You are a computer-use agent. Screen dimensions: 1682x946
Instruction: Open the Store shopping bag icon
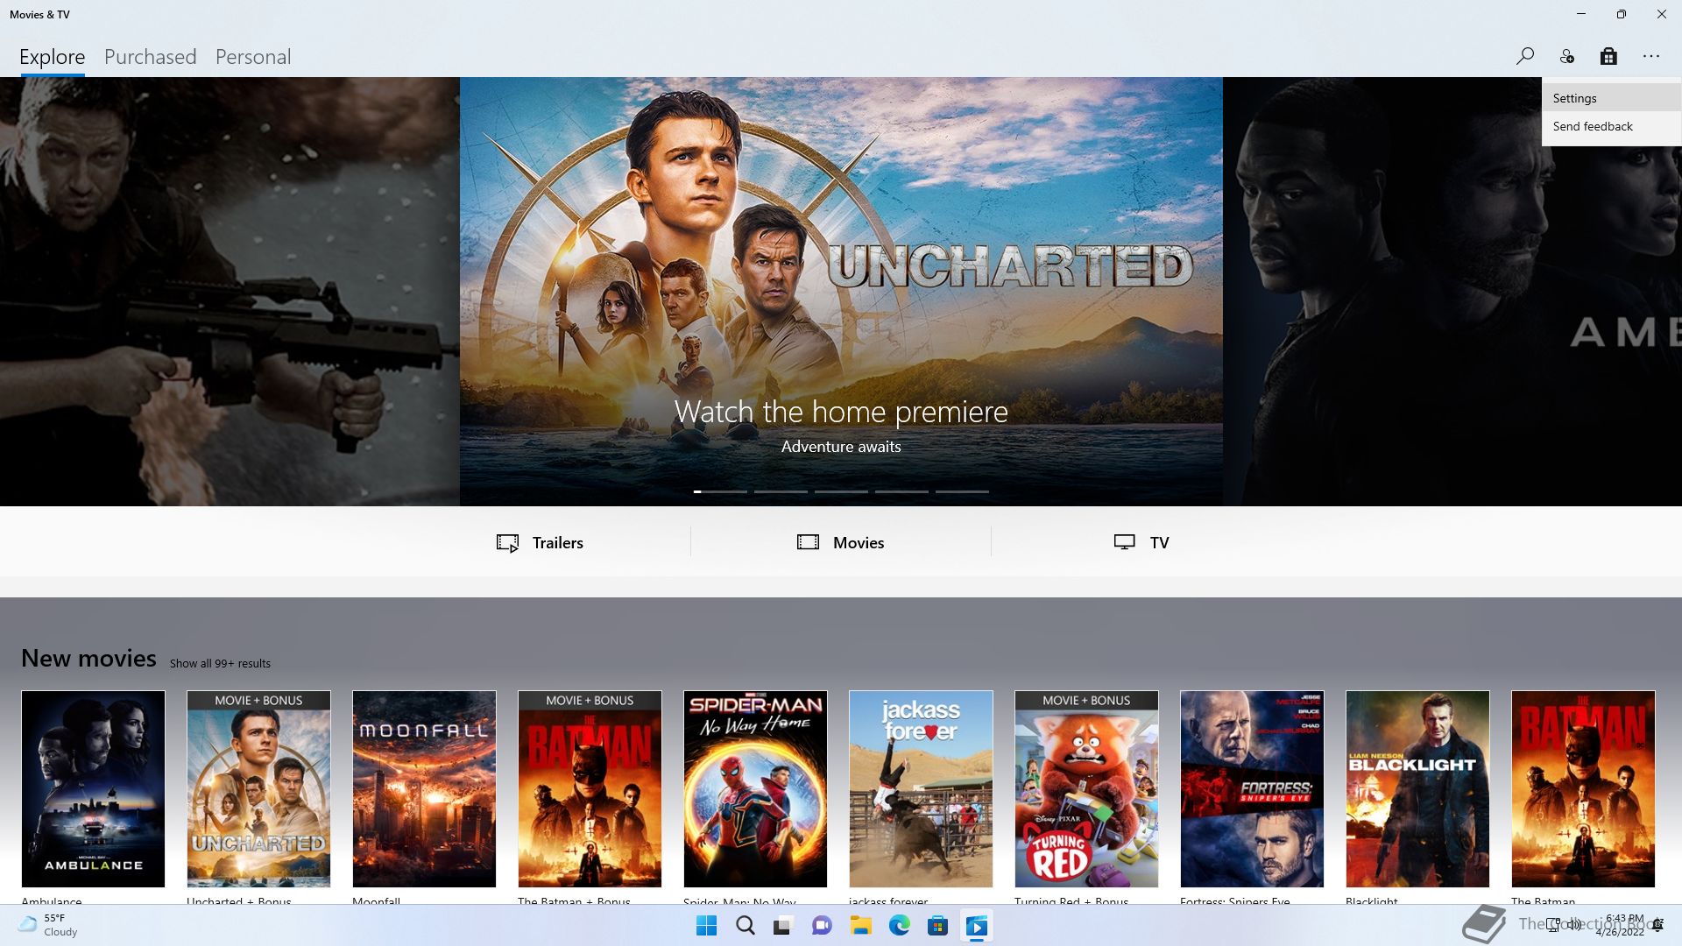point(1608,56)
